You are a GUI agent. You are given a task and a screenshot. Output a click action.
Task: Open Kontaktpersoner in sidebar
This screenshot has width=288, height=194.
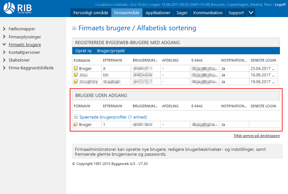click(x=24, y=52)
